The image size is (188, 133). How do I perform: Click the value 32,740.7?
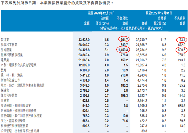point(141,40)
